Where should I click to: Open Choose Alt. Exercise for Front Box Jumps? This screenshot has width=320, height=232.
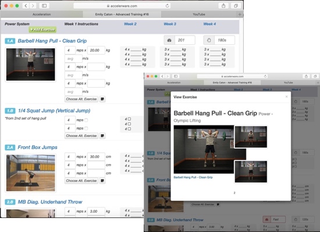click(x=81, y=181)
